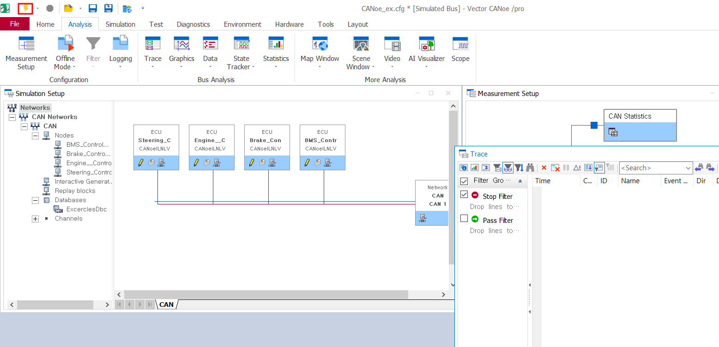Open the AI Visualizer tool
The height and width of the screenshot is (347, 719).
click(426, 53)
